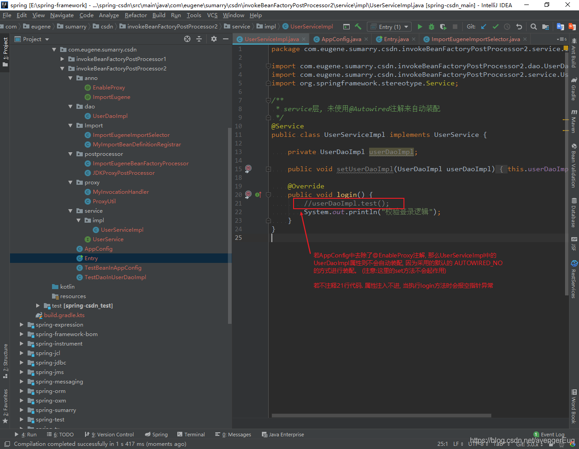Open the VCS menu

[212, 15]
